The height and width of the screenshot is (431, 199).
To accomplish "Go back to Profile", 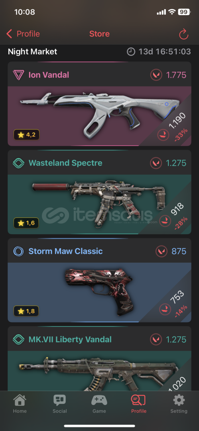I will point(23,34).
